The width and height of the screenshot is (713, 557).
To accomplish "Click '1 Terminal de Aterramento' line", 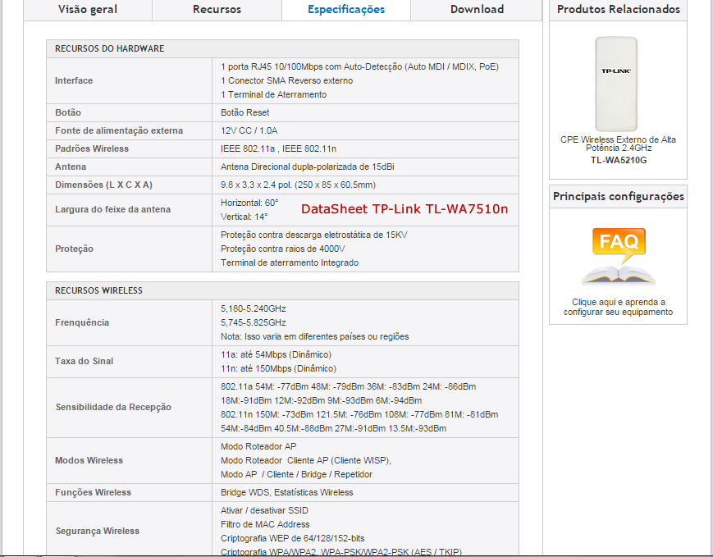I will point(274,94).
